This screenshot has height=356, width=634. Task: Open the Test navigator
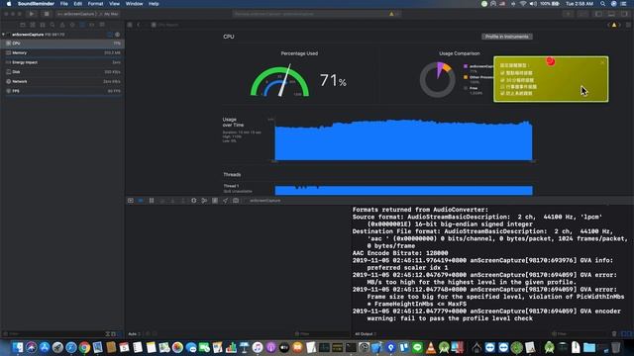(x=72, y=25)
